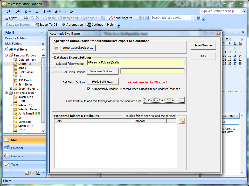Click the Database Options button
The height and width of the screenshot is (186, 249).
click(103, 71)
